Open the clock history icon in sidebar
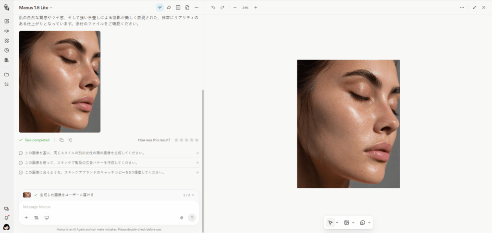 (7, 50)
